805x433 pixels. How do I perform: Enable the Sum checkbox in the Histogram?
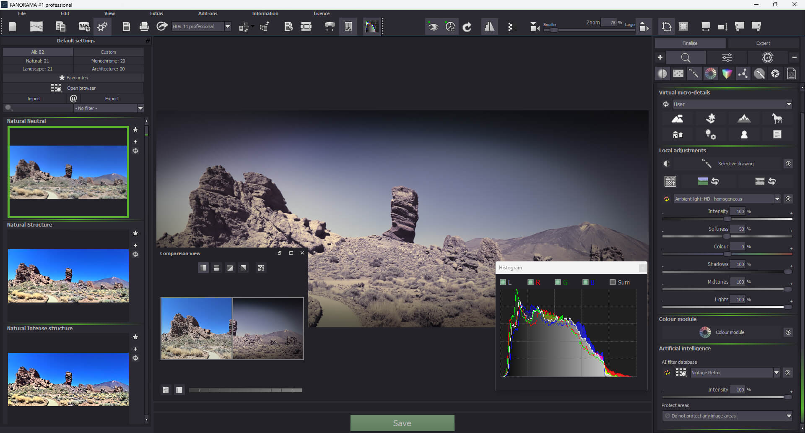(x=612, y=282)
